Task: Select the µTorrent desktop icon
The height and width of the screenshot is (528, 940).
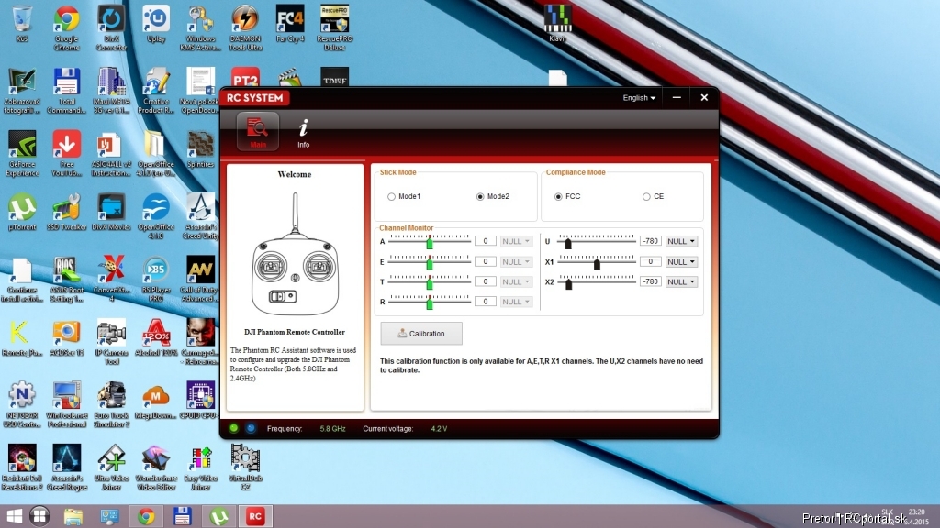Action: 22,213
